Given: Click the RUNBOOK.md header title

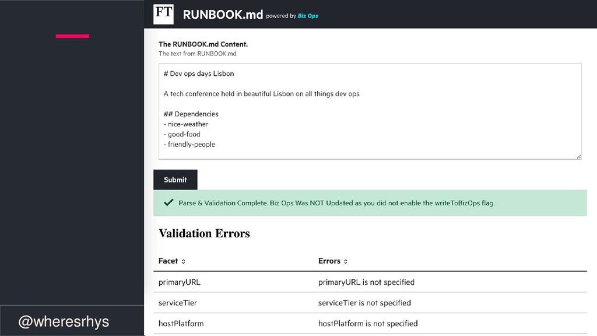Looking at the screenshot, I should click(x=223, y=15).
